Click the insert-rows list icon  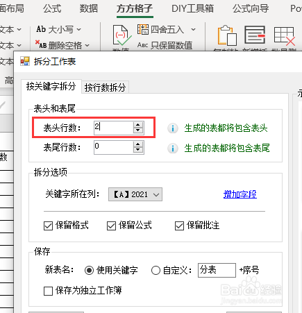pos(255,35)
